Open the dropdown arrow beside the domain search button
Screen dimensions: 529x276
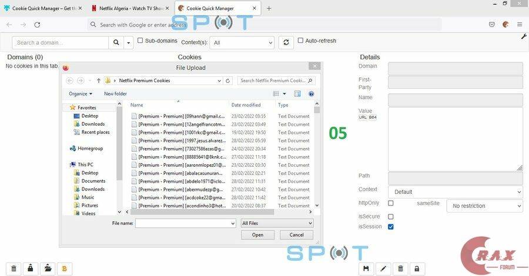pos(129,42)
